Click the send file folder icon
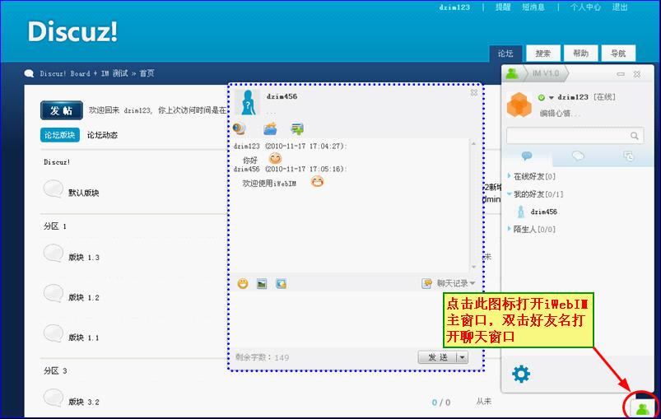 pos(270,128)
